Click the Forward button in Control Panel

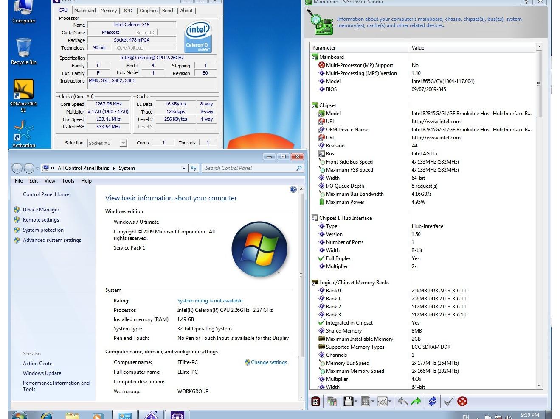[x=29, y=168]
